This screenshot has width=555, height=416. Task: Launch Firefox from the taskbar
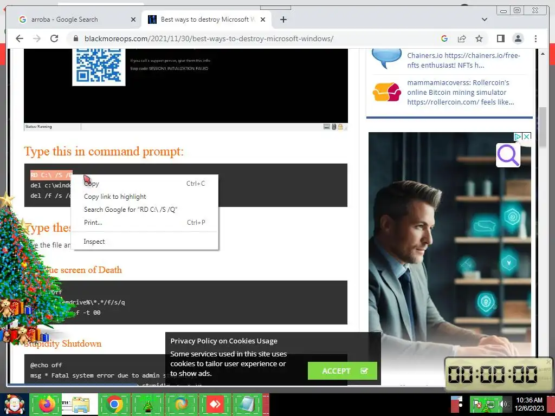tap(47, 404)
